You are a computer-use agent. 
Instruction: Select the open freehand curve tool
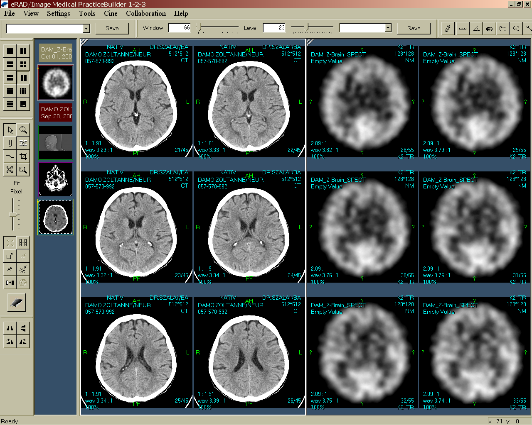(516, 28)
